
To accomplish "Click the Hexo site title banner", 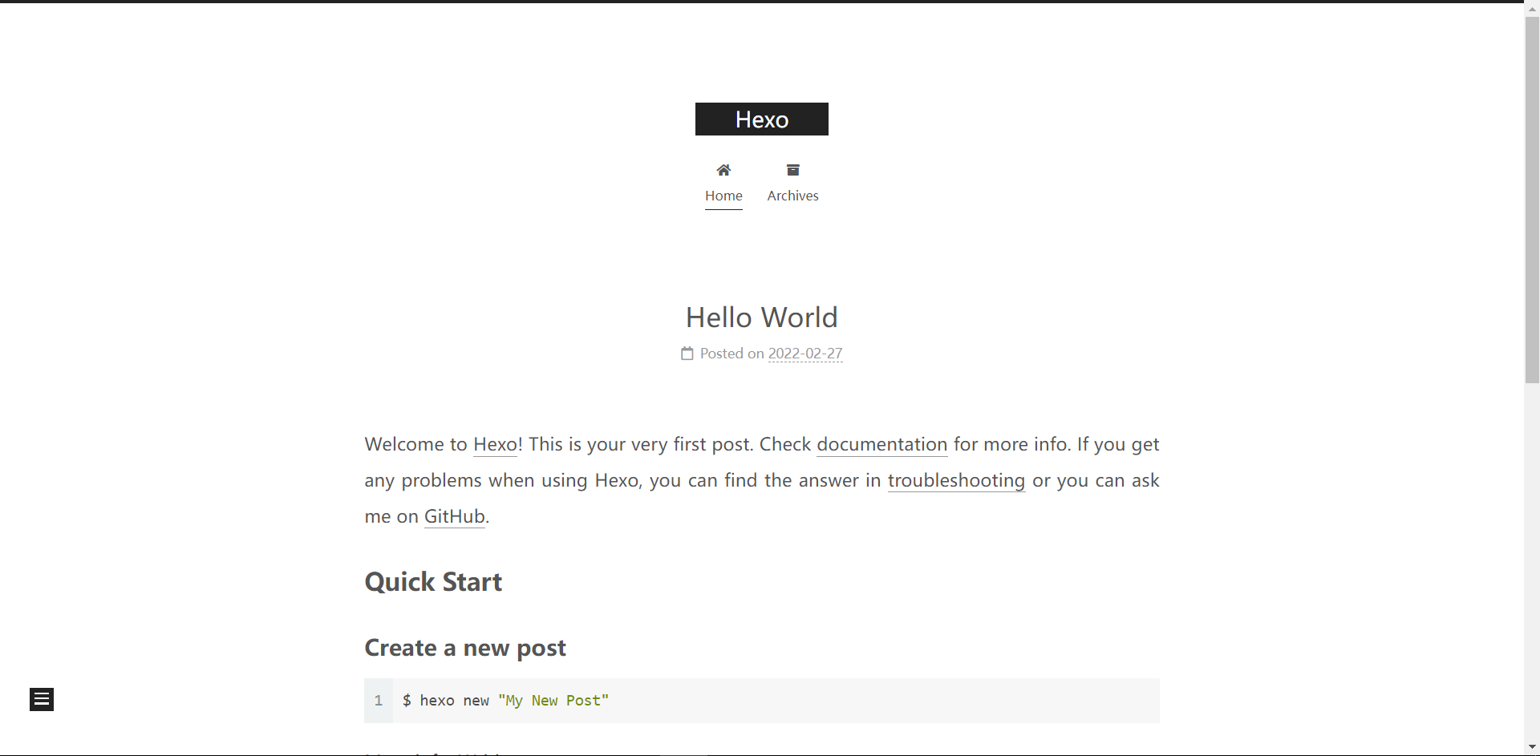I will (x=762, y=119).
